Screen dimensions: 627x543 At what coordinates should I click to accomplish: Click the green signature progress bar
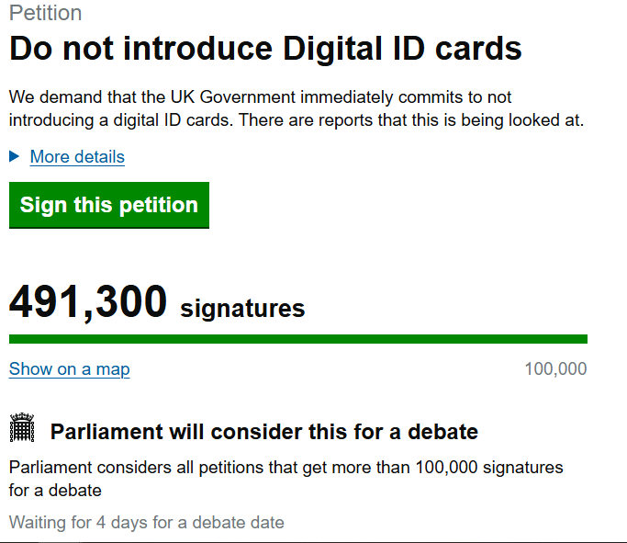(297, 339)
